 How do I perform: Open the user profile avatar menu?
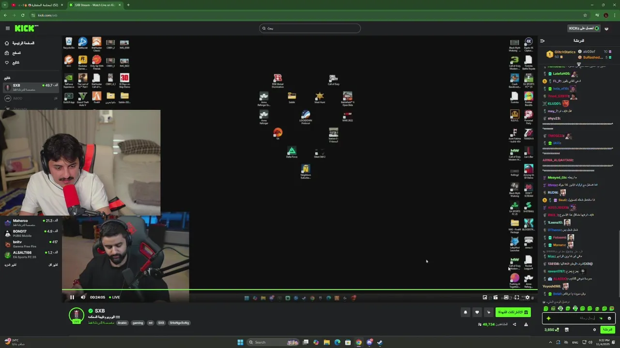coord(606,29)
